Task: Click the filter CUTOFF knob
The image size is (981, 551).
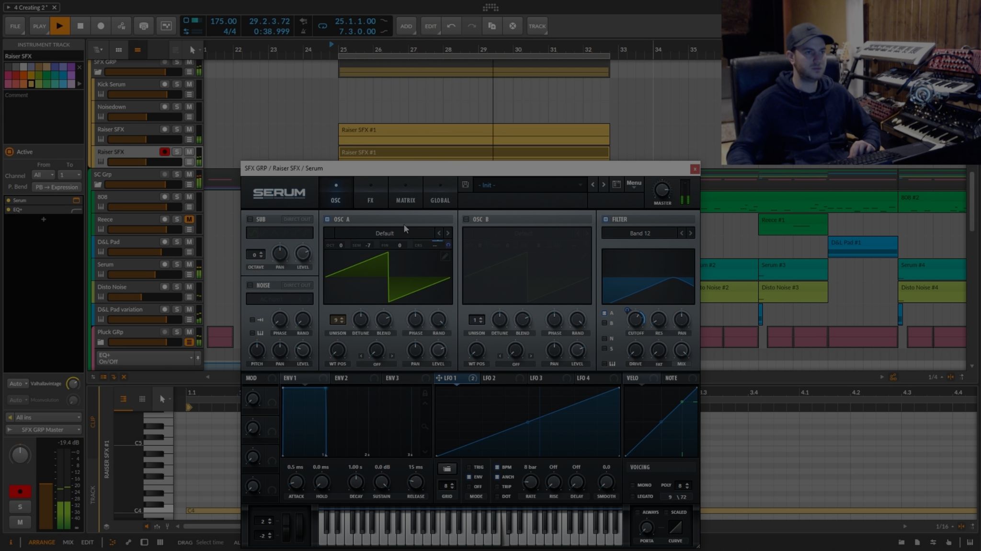Action: 636,320
